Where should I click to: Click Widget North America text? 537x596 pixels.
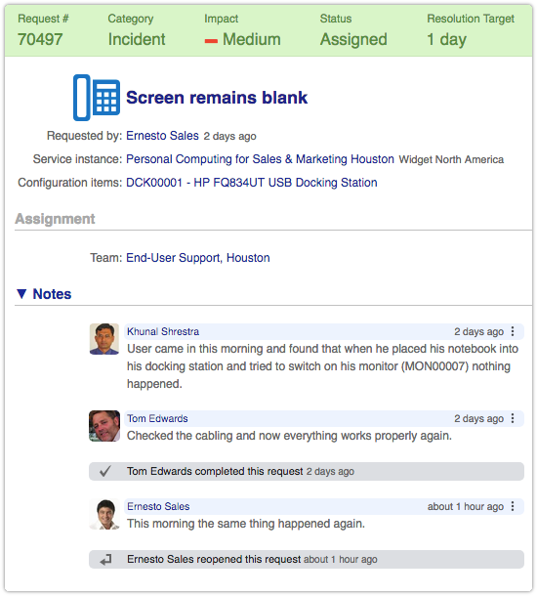point(451,159)
